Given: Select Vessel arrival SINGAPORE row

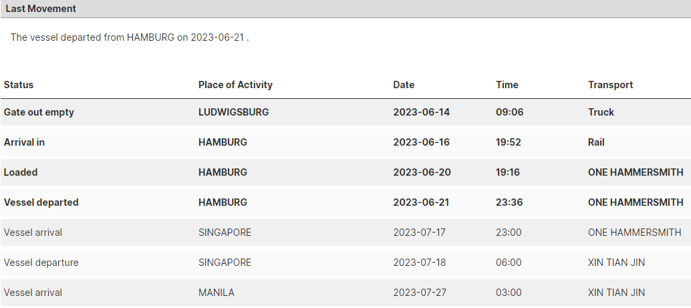Looking at the screenshot, I should [345, 233].
